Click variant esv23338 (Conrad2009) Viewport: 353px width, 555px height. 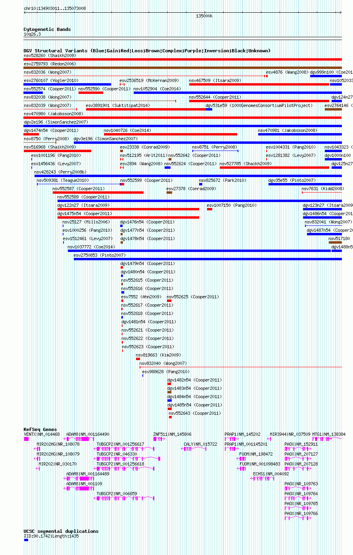pyautogui.click(x=121, y=151)
